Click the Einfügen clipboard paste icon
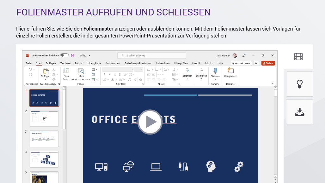This screenshot has width=325, height=183. tap(46, 71)
